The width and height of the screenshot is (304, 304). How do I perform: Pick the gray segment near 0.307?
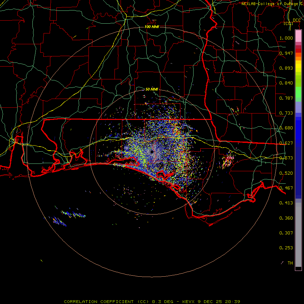click(x=298, y=235)
